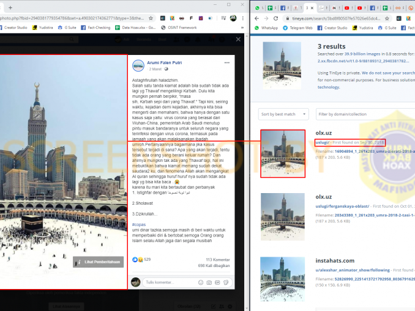This screenshot has height=311, width=415.
Task: Open second olx.uz result thumbnail
Action: [283, 217]
